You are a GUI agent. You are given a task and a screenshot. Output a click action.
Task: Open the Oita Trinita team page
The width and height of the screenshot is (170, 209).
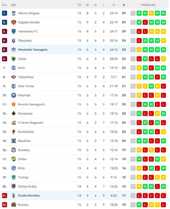[26, 86]
